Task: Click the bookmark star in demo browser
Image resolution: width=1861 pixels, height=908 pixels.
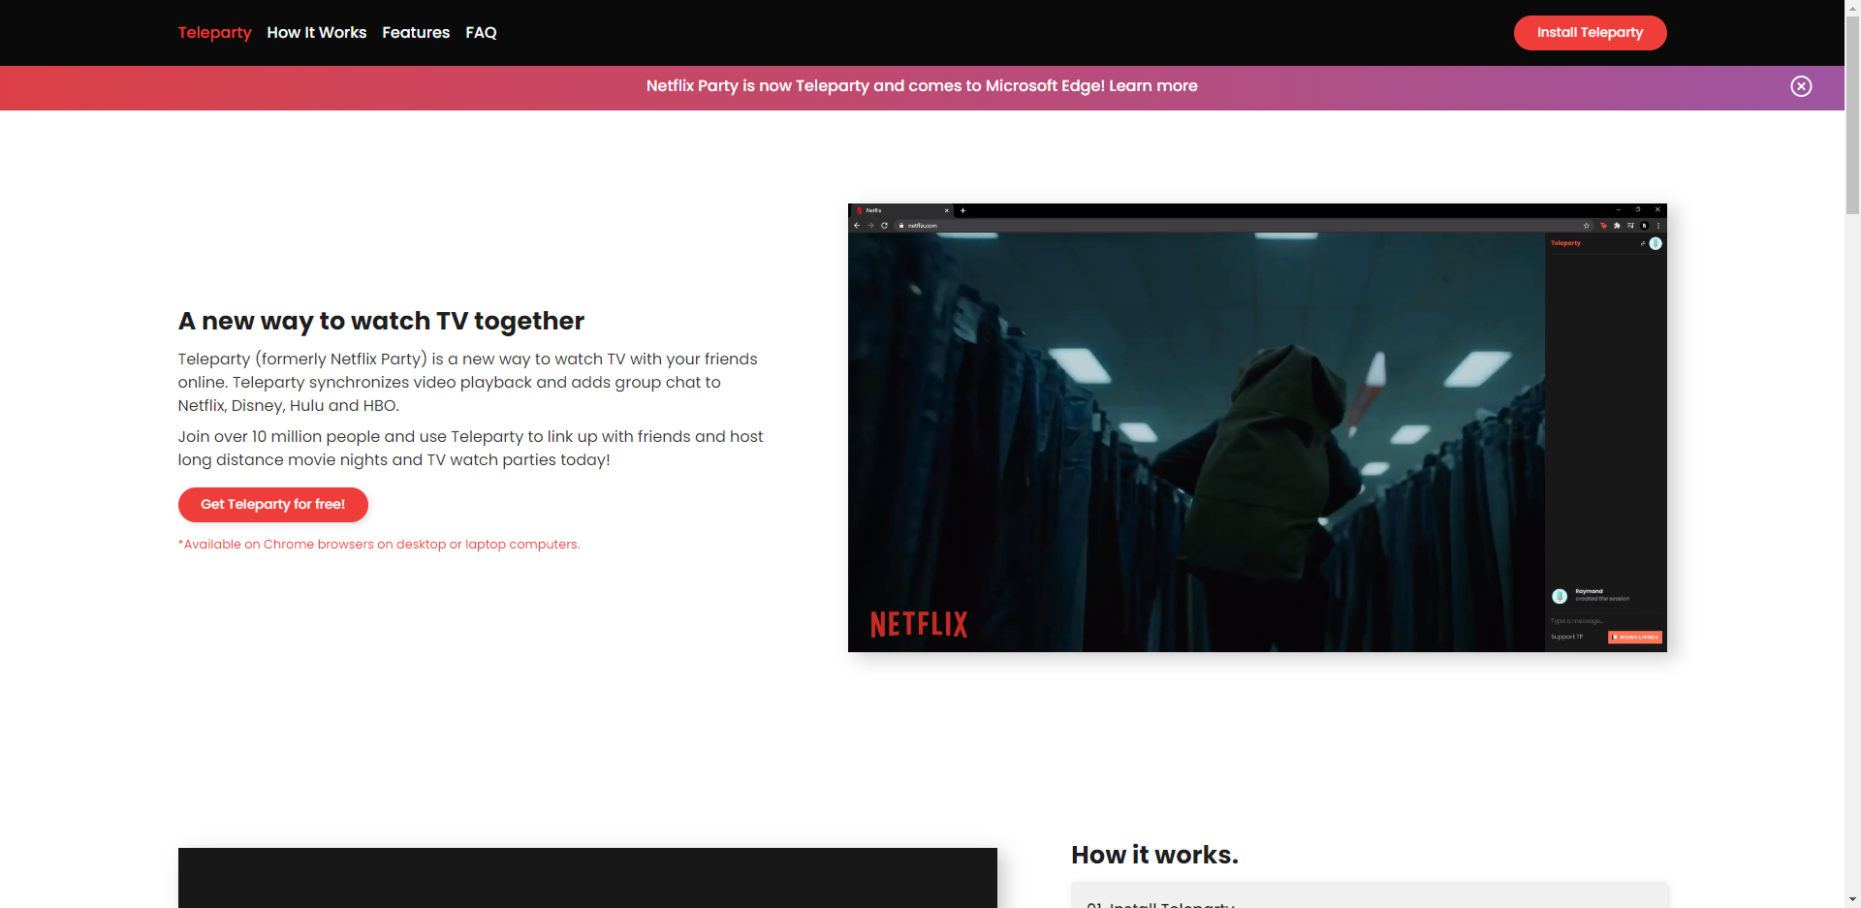Action: [1587, 226]
